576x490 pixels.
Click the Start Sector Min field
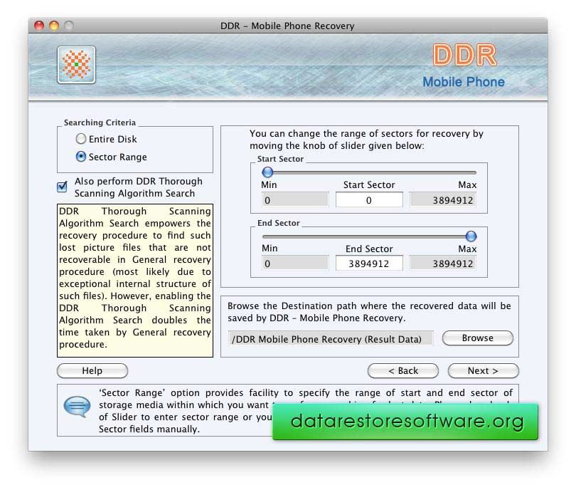(295, 200)
